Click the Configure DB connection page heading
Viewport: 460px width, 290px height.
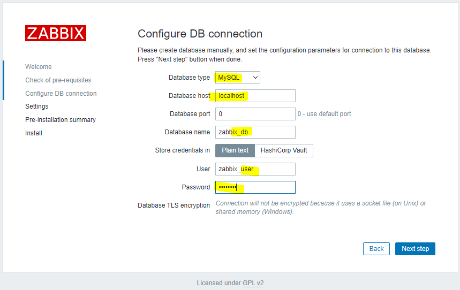(x=200, y=34)
